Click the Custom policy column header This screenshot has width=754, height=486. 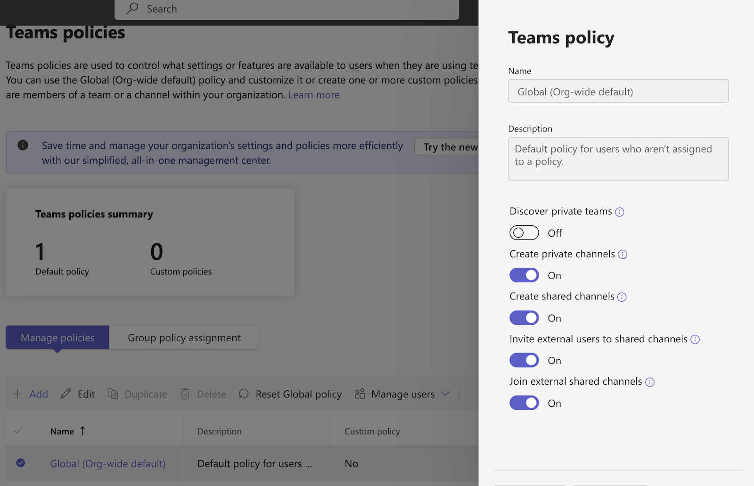coord(372,431)
